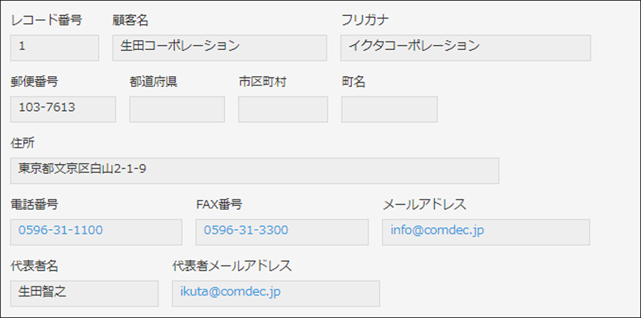Click the FAX number link 0596-31-3300
The height and width of the screenshot is (318, 641).
point(246,230)
